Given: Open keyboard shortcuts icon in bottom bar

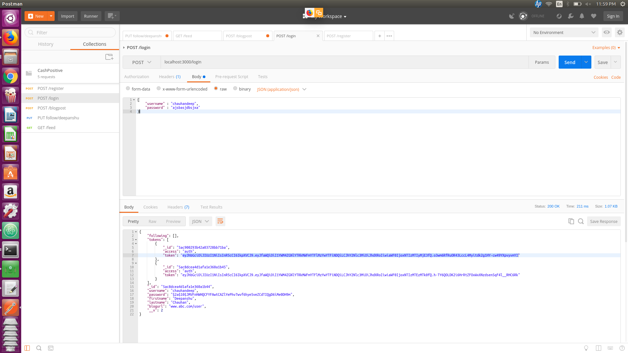Looking at the screenshot, I should 610,348.
